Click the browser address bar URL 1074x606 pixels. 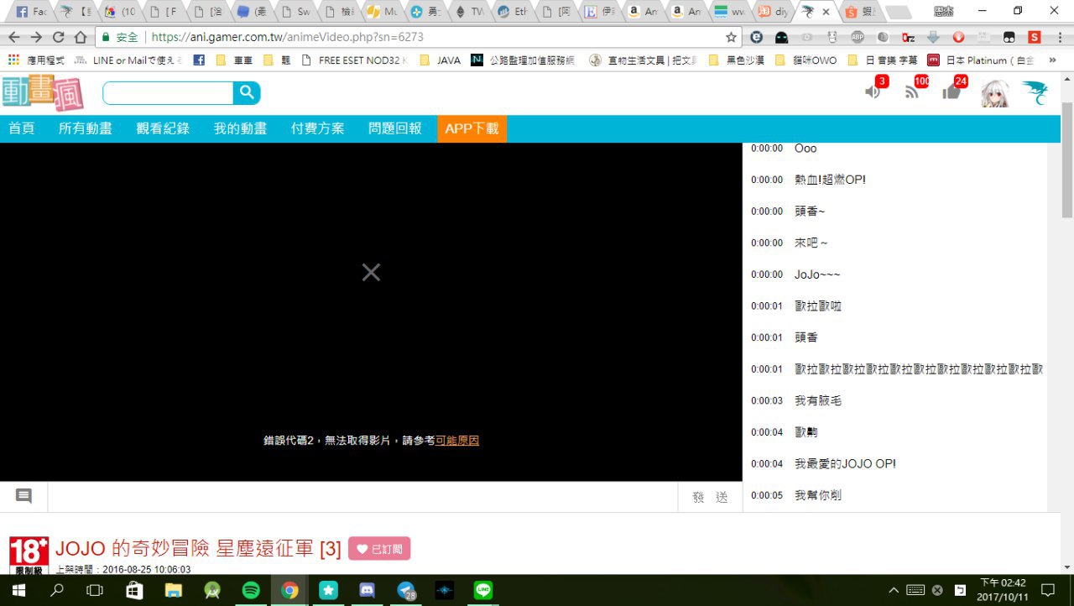coord(287,37)
